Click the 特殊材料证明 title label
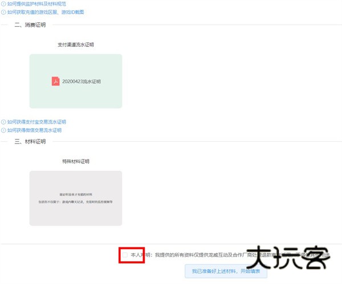This screenshot has width=342, height=284. point(76,161)
